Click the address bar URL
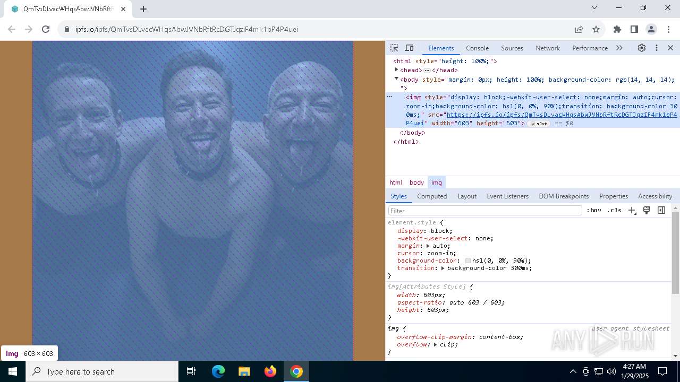Image resolution: width=680 pixels, height=382 pixels. click(x=186, y=29)
